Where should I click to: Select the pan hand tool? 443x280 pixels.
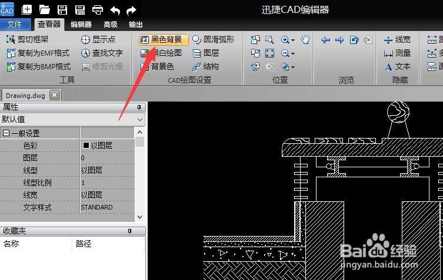(305, 39)
